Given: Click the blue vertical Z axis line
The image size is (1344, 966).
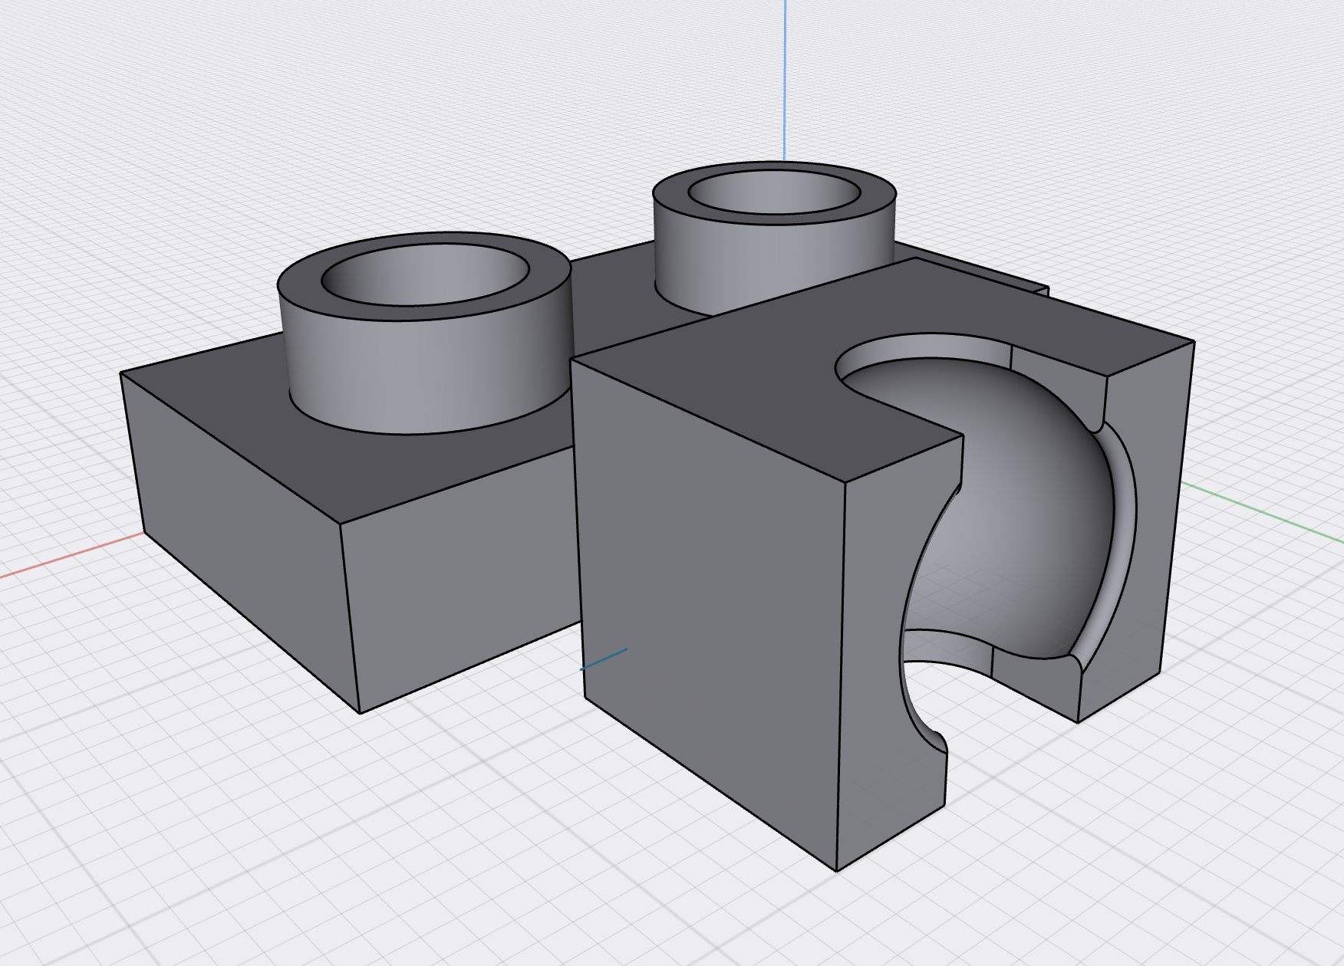Looking at the screenshot, I should click(x=785, y=77).
